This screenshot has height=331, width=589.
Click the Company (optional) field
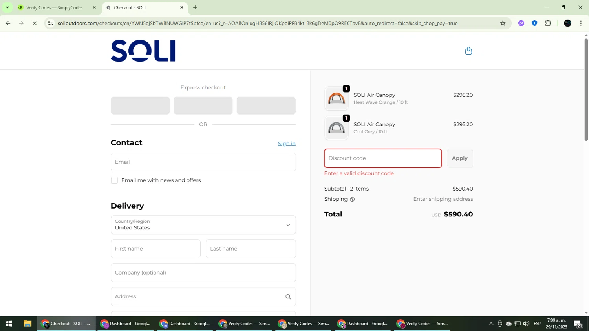(x=203, y=273)
